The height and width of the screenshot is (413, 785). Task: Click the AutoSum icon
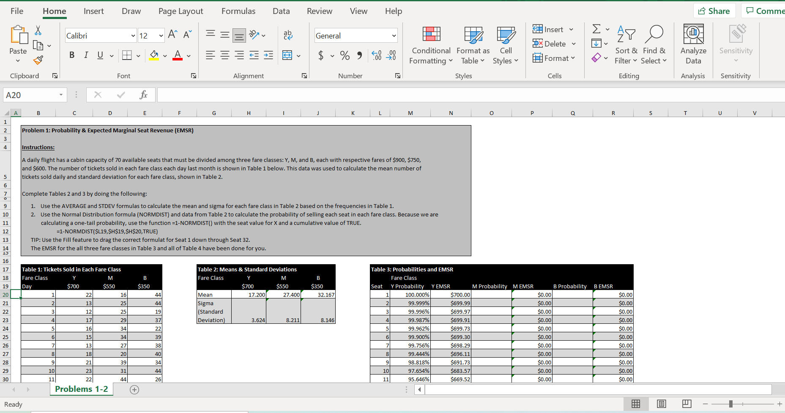[596, 29]
